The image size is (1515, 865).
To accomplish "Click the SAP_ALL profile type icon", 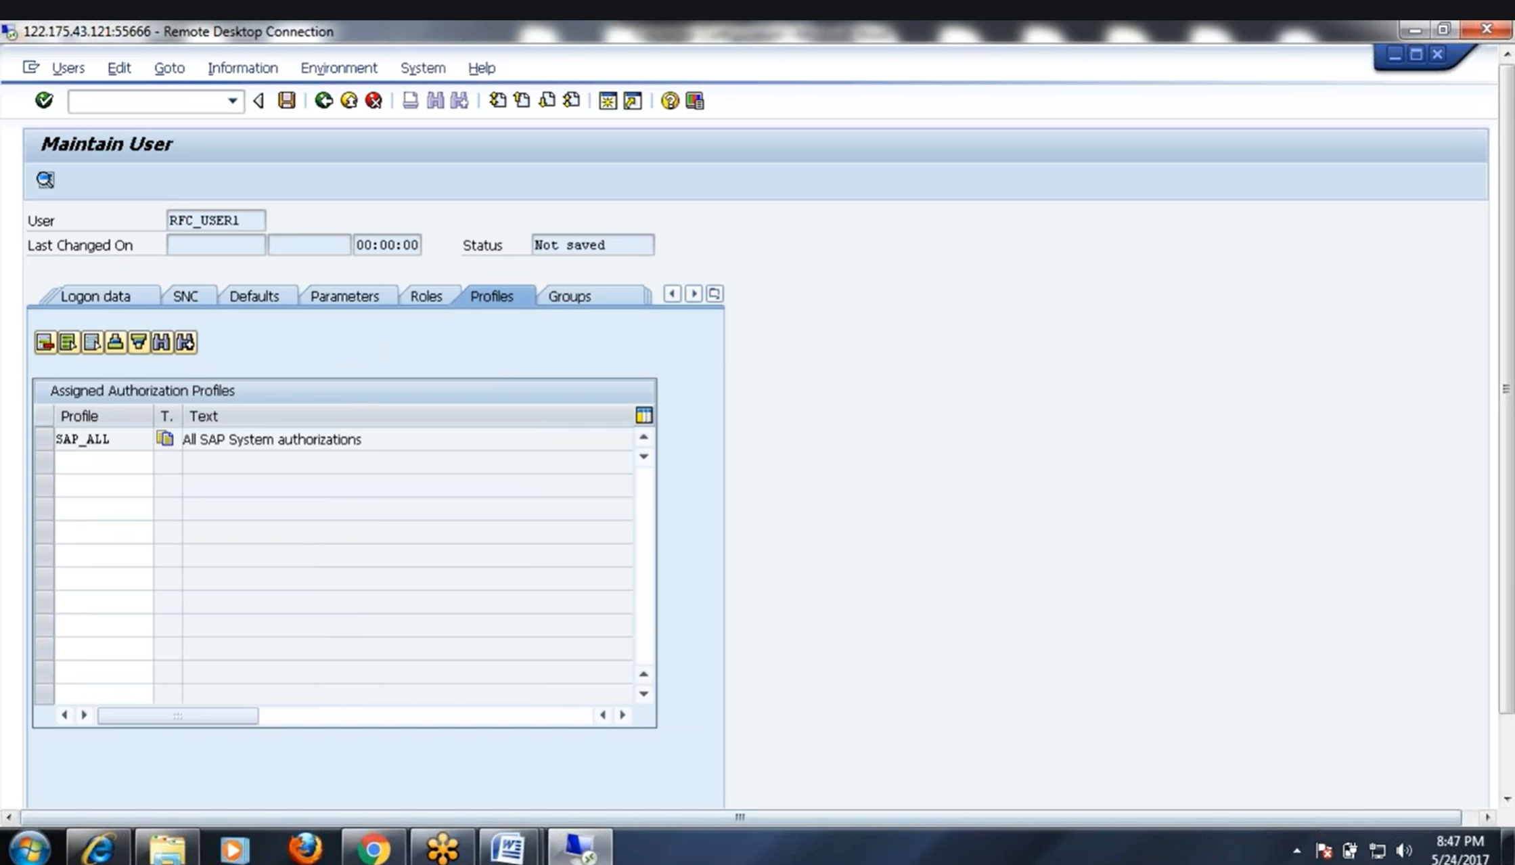I will click(165, 439).
